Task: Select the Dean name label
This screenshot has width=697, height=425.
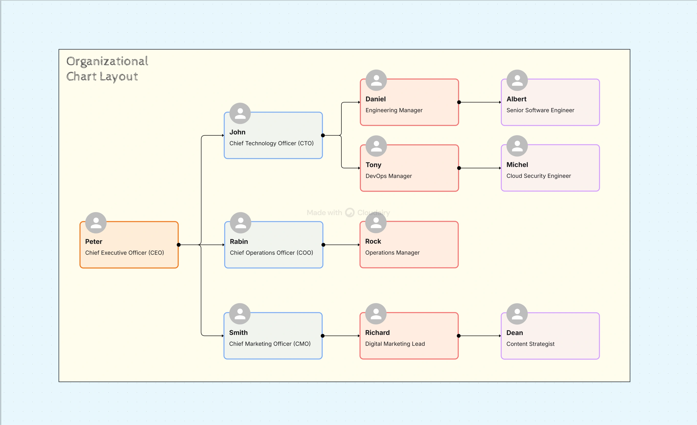Action: pyautogui.click(x=515, y=333)
